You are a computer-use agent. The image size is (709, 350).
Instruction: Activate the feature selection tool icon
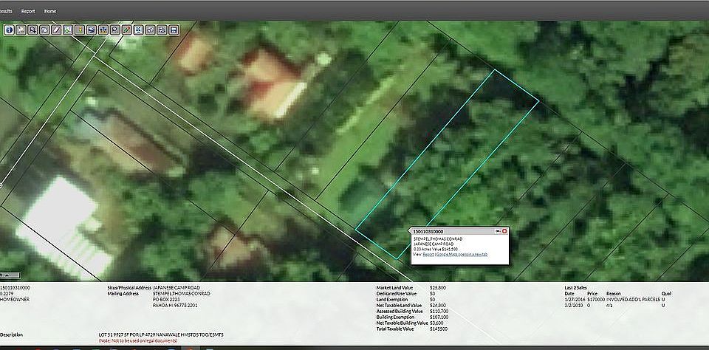click(x=21, y=30)
